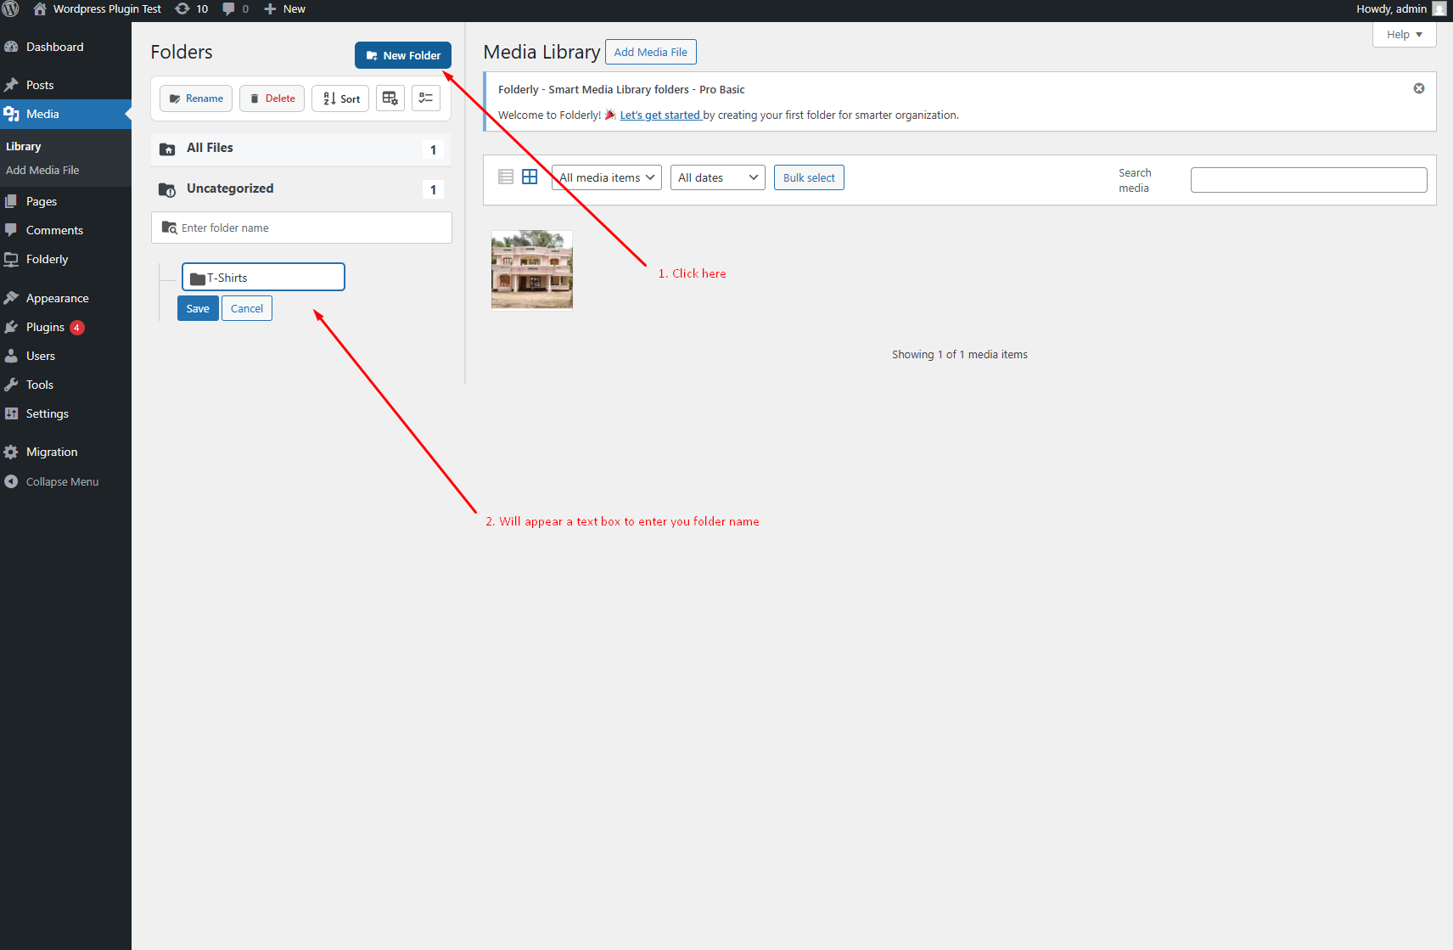Select the All Files folder
The width and height of the screenshot is (1453, 950).
[x=301, y=149]
